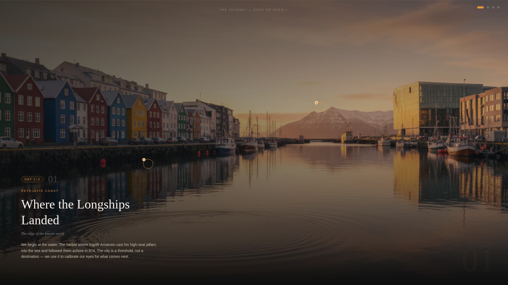This screenshot has width=508, height=285.
Task: Select the REYKJAVÍK COAST eyebrow label
Action: 40,191
